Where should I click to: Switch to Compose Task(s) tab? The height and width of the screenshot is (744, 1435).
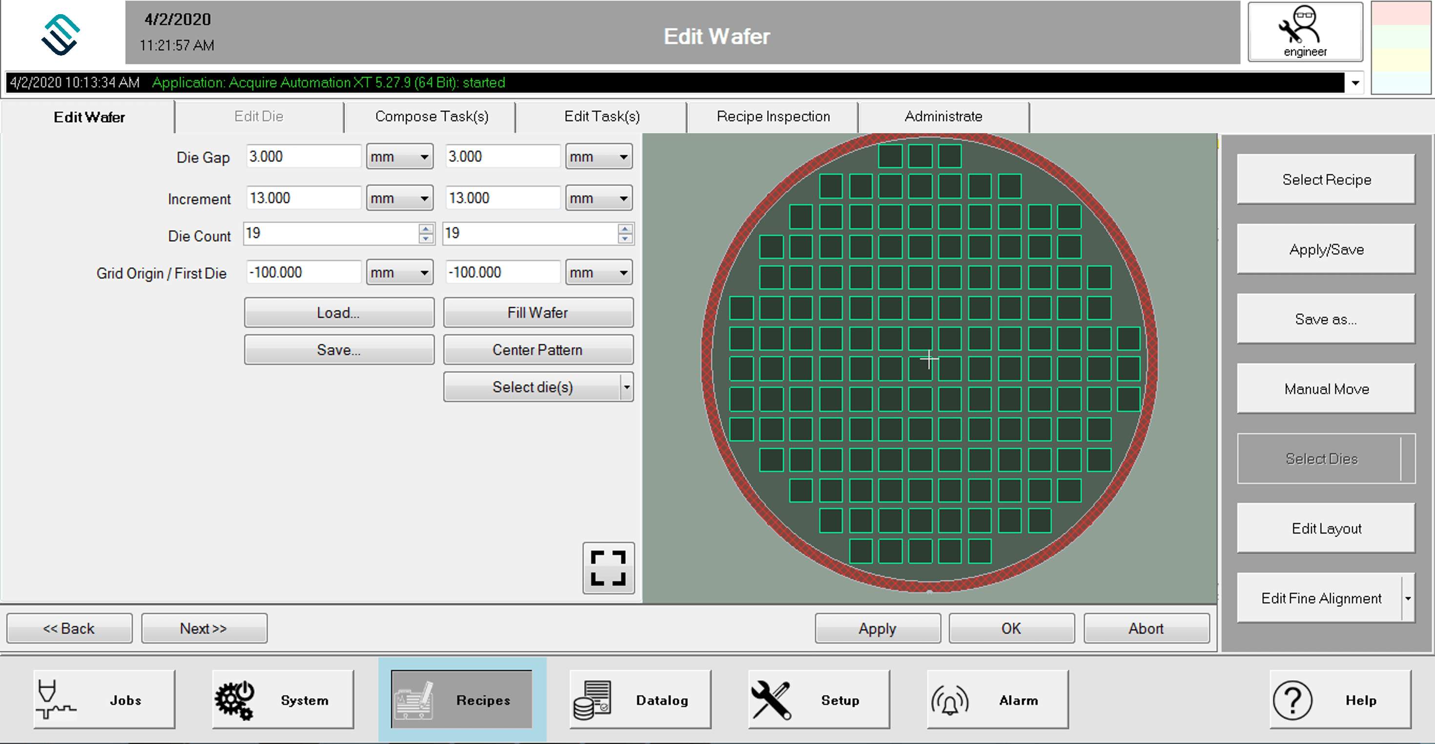[431, 117]
